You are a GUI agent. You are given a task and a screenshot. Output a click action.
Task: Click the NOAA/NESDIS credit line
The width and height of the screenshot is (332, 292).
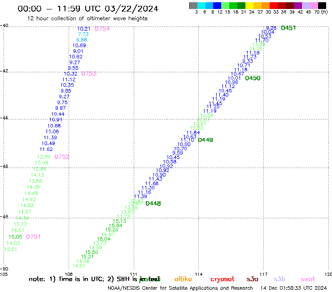coord(180,288)
